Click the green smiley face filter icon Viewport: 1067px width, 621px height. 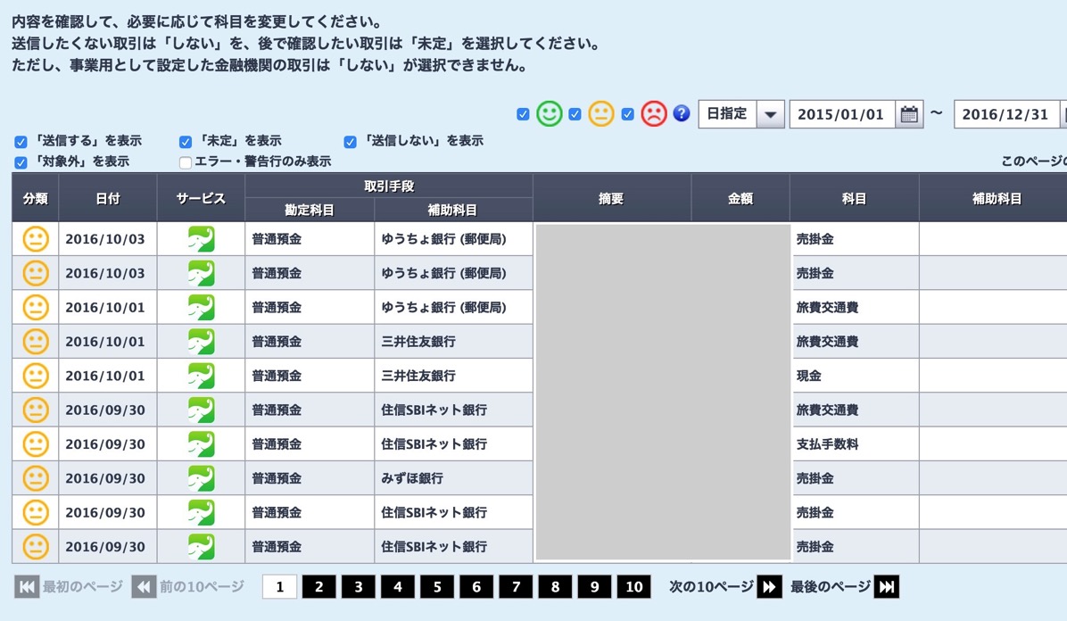click(x=550, y=113)
